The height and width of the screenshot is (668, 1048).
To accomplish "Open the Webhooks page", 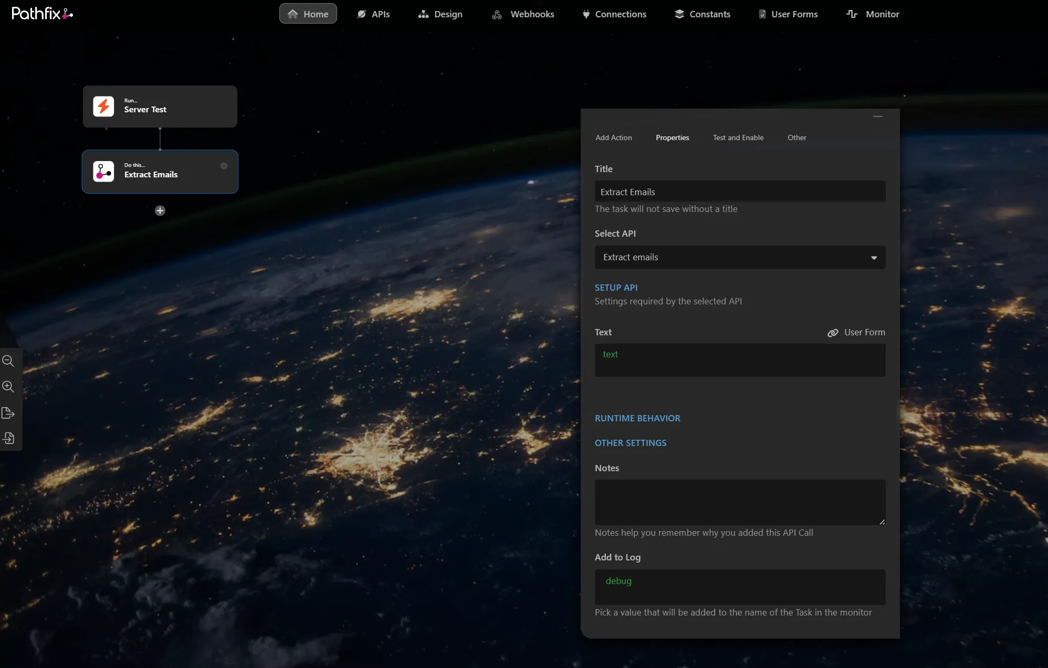I will 523,14.
